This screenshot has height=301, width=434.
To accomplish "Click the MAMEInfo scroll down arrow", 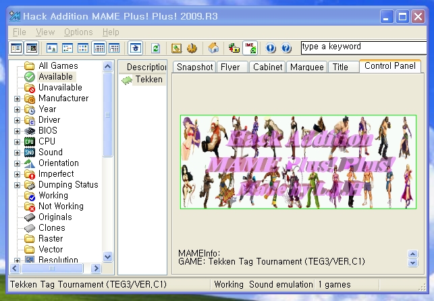I will pyautogui.click(x=412, y=263).
